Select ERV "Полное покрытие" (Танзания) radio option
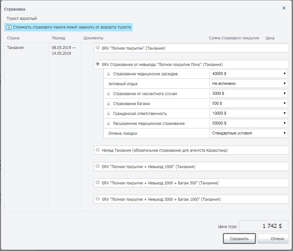The image size is (293, 251). coord(98,48)
